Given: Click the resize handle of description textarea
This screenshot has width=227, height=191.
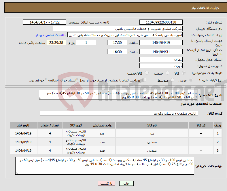Looking at the screenshot, I should pyautogui.click(x=40, y=98).
